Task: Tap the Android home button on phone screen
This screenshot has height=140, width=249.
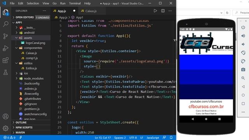Action: (206, 119)
